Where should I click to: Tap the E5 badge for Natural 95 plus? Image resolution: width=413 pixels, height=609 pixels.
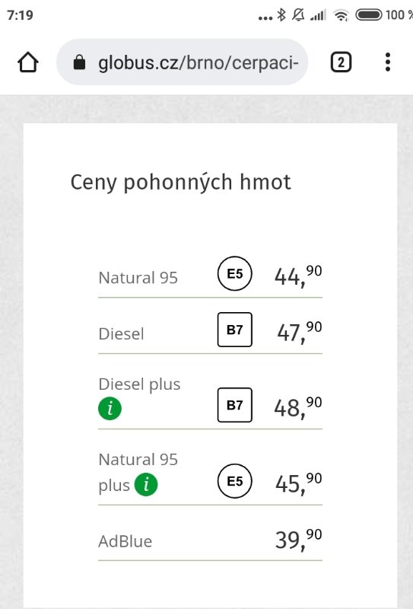(x=235, y=481)
